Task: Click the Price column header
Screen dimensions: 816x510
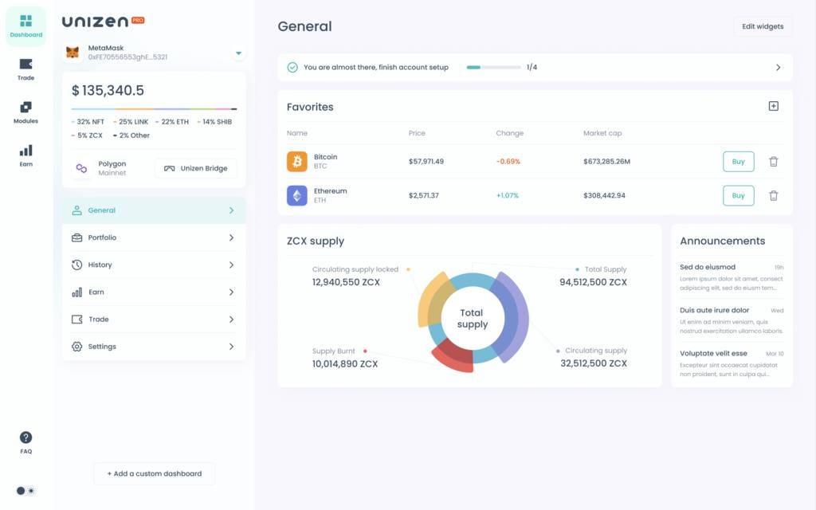Action: (x=417, y=133)
